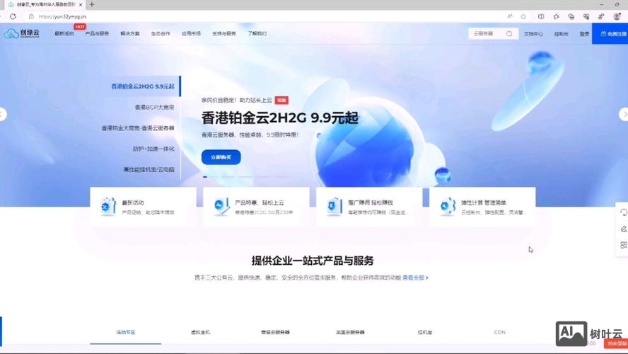Switch to 香港云服务器 product tab
This screenshot has height=354, width=628.
pos(275,332)
